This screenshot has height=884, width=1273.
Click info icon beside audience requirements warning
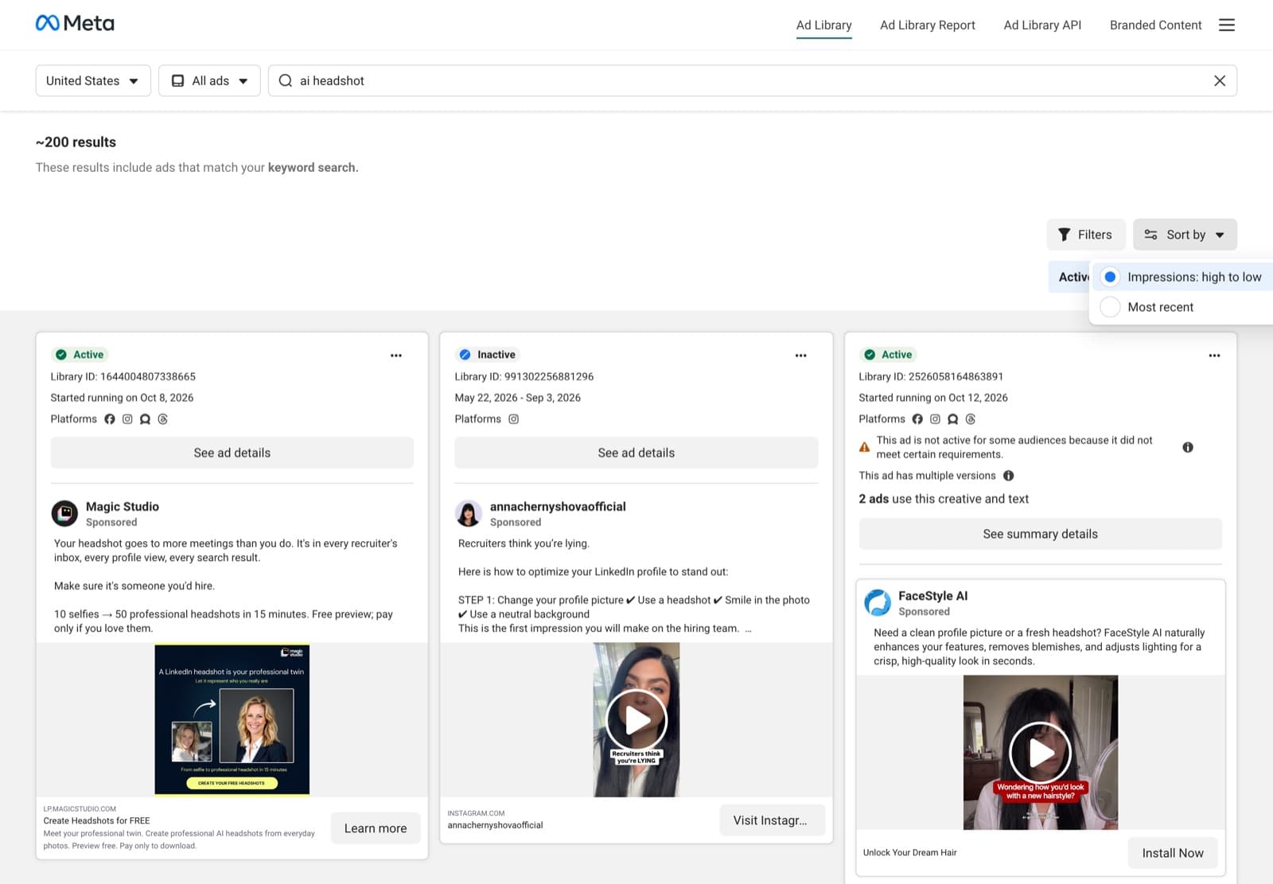[x=1188, y=447]
